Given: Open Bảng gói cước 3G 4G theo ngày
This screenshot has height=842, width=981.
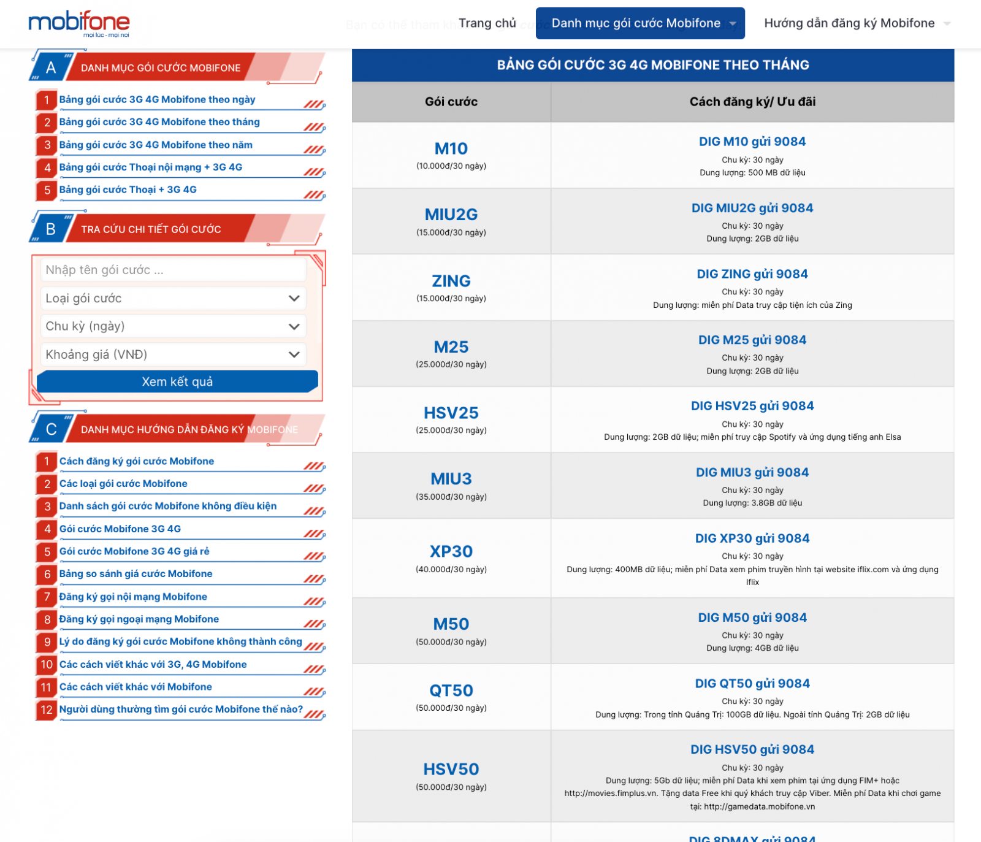Looking at the screenshot, I should click(x=157, y=99).
